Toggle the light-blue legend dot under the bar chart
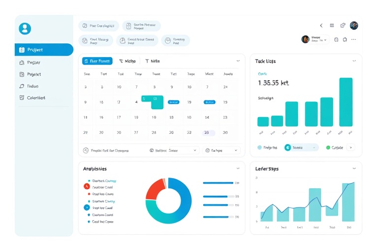Image resolution: width=378 pixels, height=252 pixels. point(259,147)
